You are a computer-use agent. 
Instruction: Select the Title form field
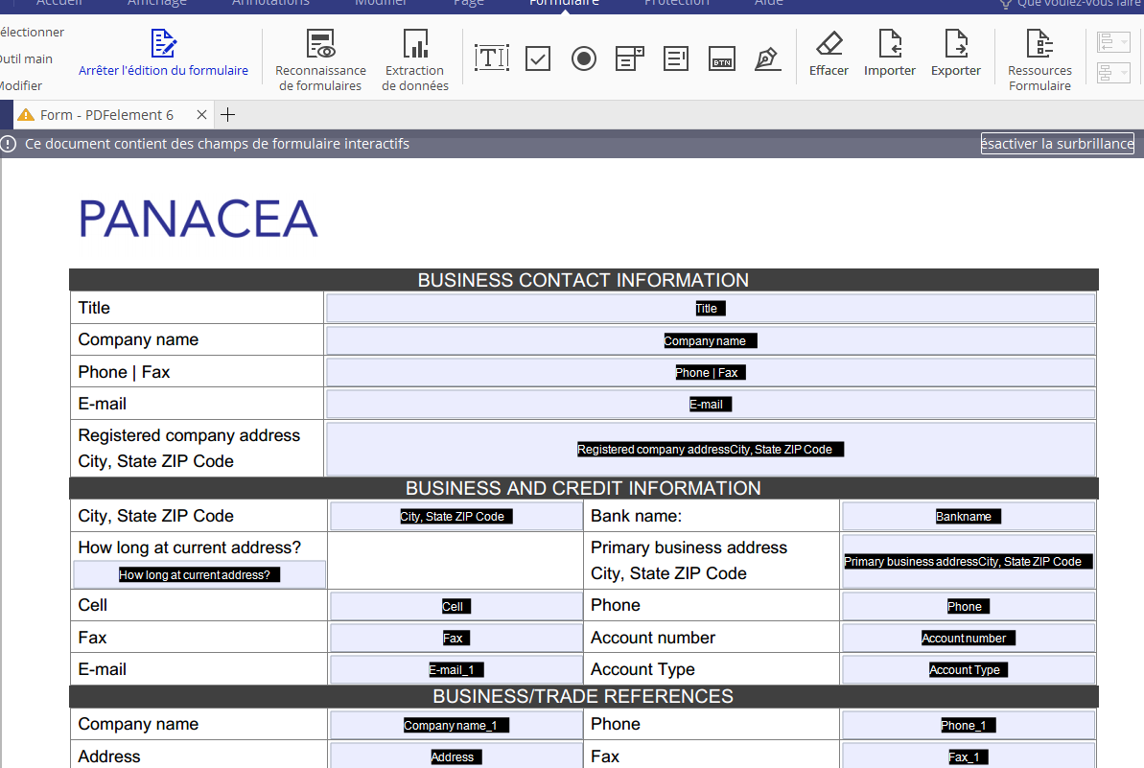point(711,308)
